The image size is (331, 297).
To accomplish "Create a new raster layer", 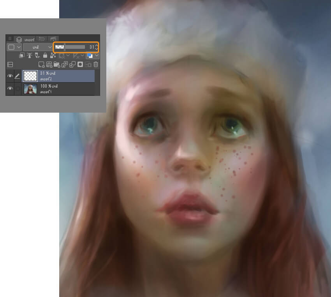I will 41,64.
